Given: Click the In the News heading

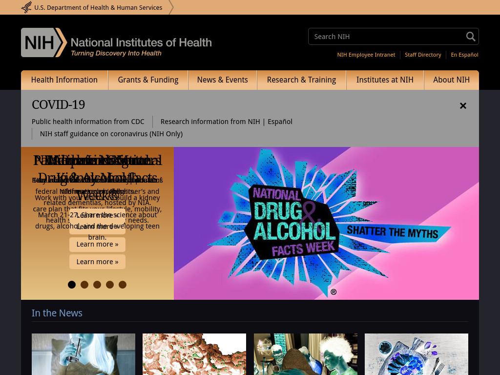Looking at the screenshot, I should 57,313.
